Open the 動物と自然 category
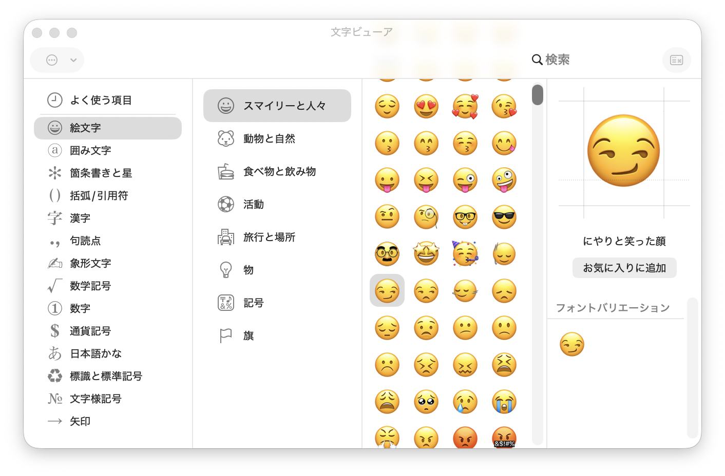Screen dimensions: 725x476 coord(269,138)
